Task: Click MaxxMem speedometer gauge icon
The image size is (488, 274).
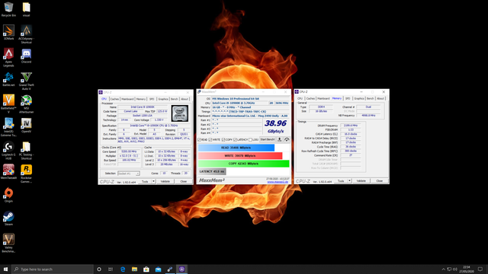Action: point(287,139)
